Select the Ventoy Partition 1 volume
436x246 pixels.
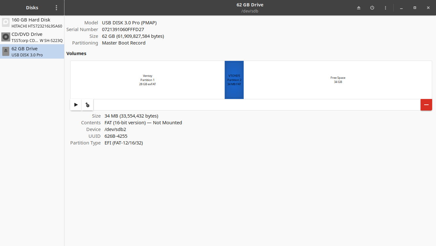(x=147, y=80)
